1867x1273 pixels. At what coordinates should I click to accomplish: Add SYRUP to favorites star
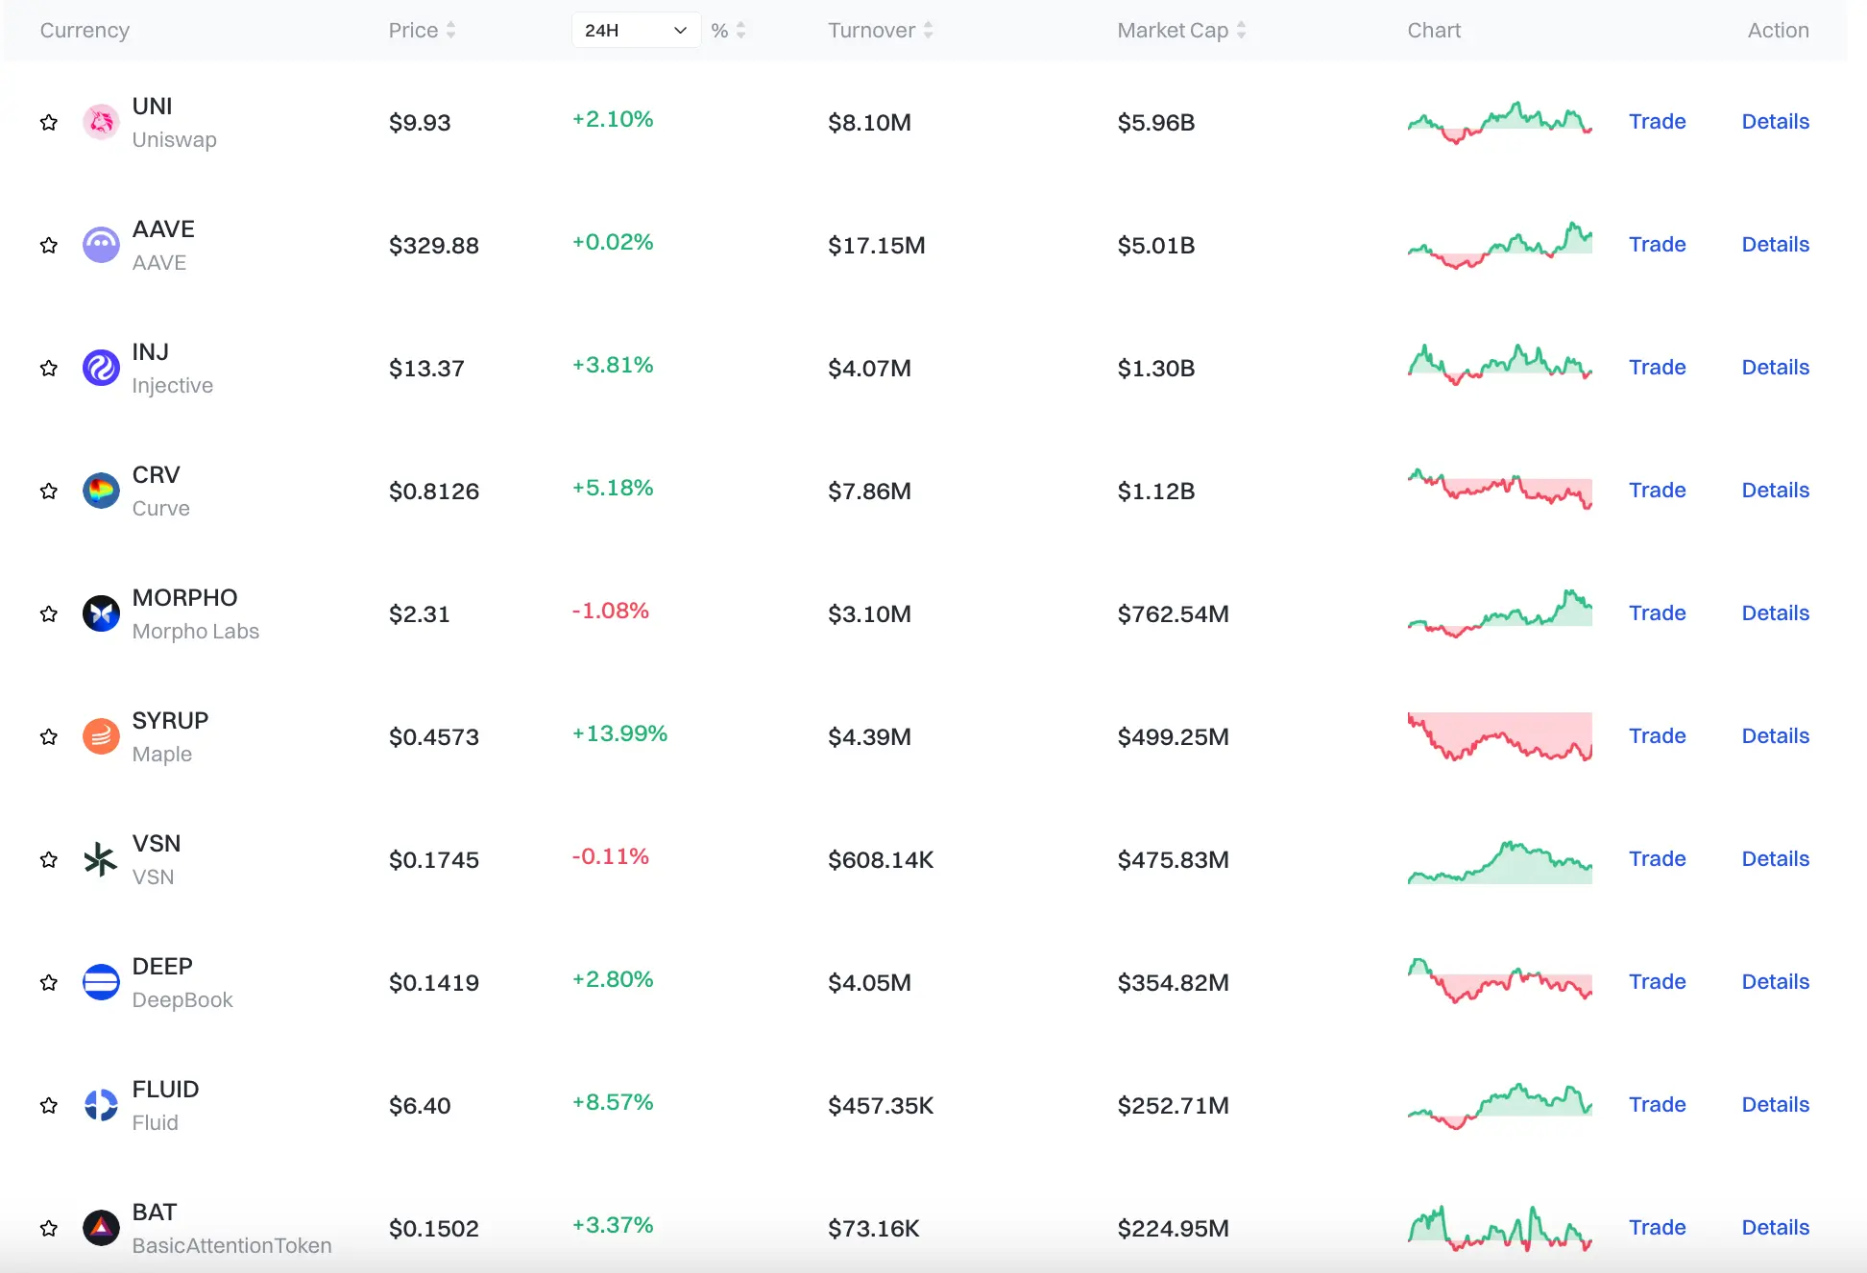(49, 736)
